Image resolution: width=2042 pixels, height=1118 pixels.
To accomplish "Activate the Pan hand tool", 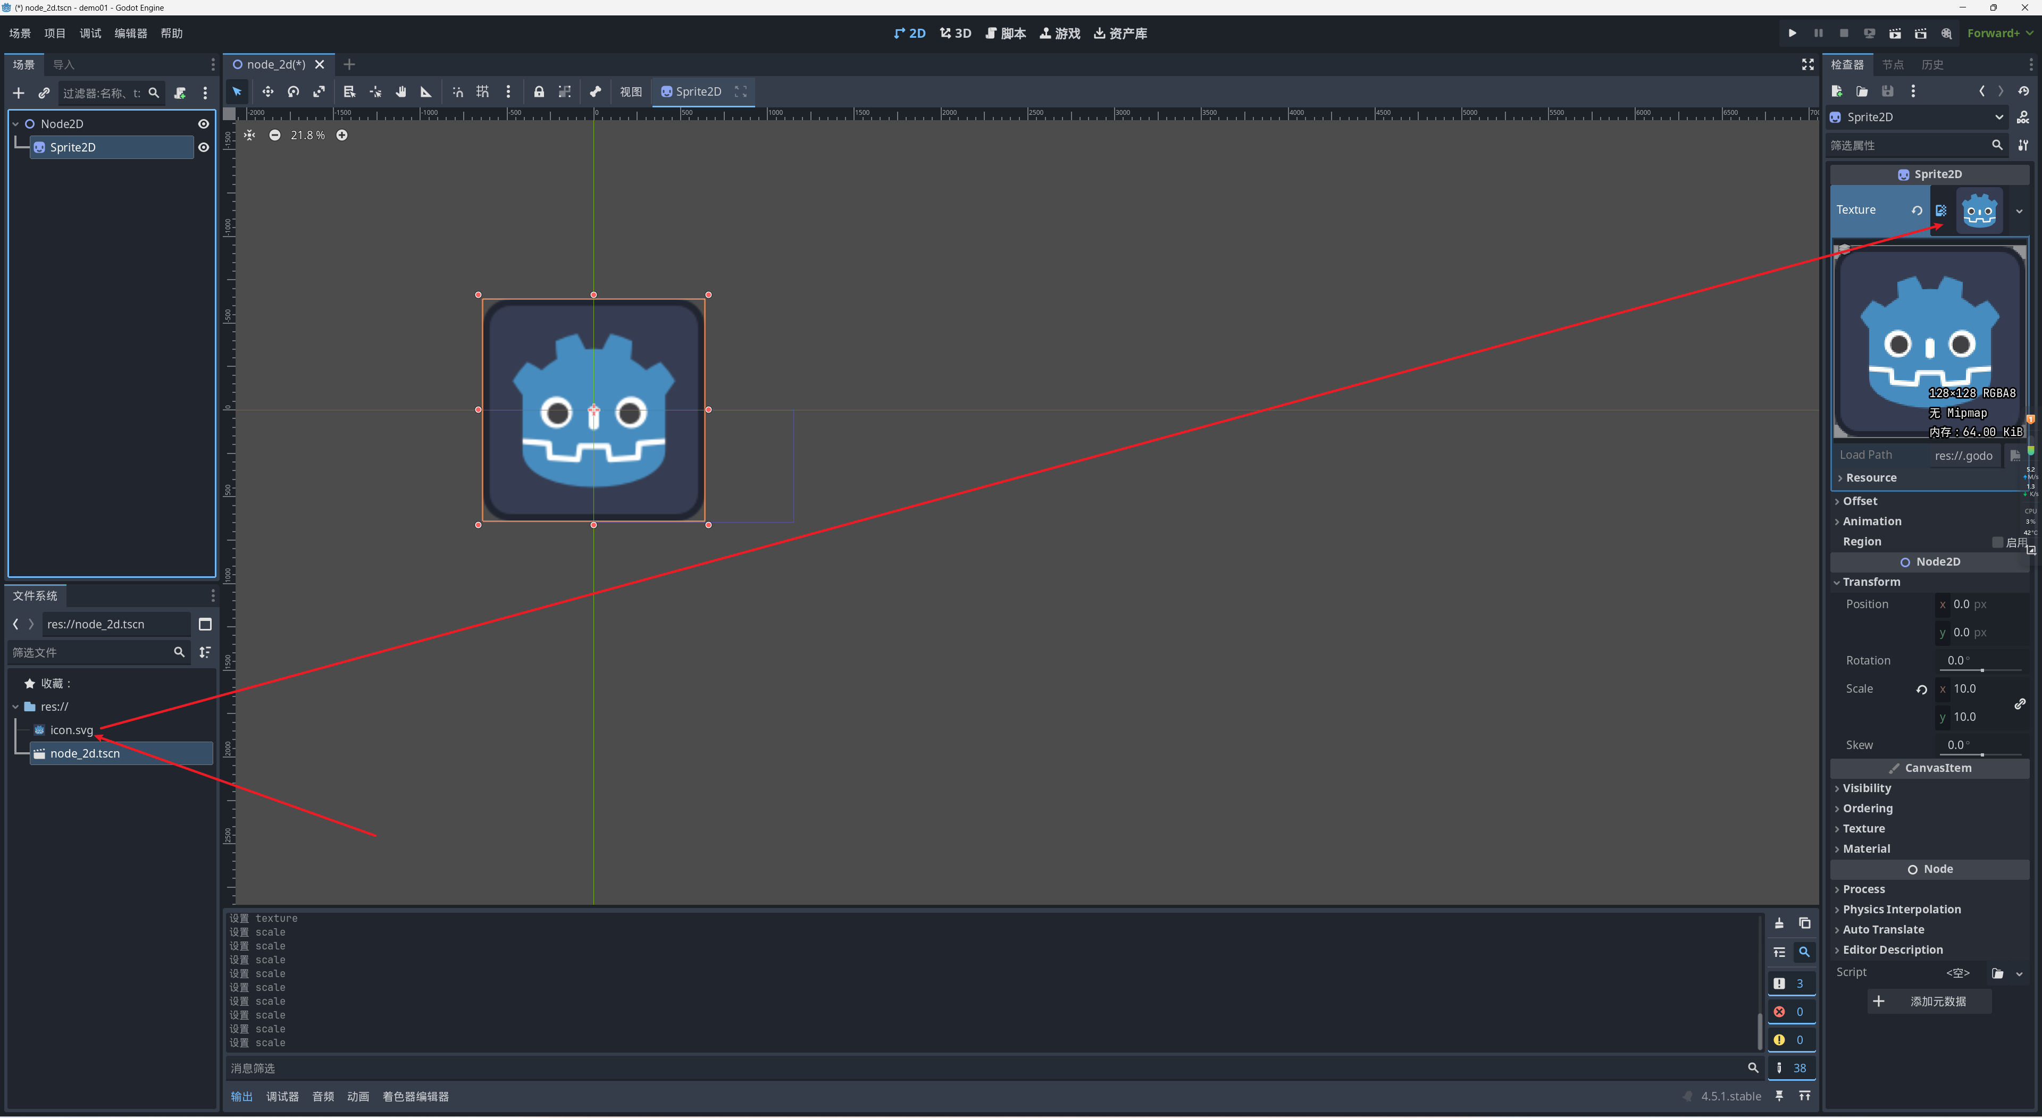I will [401, 92].
